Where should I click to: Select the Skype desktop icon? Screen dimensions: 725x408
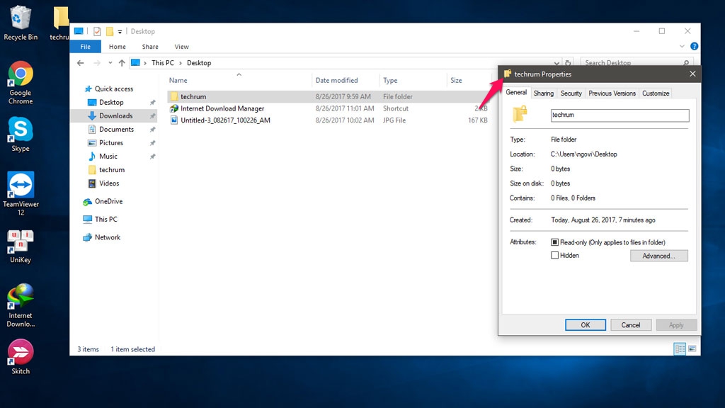[21, 130]
